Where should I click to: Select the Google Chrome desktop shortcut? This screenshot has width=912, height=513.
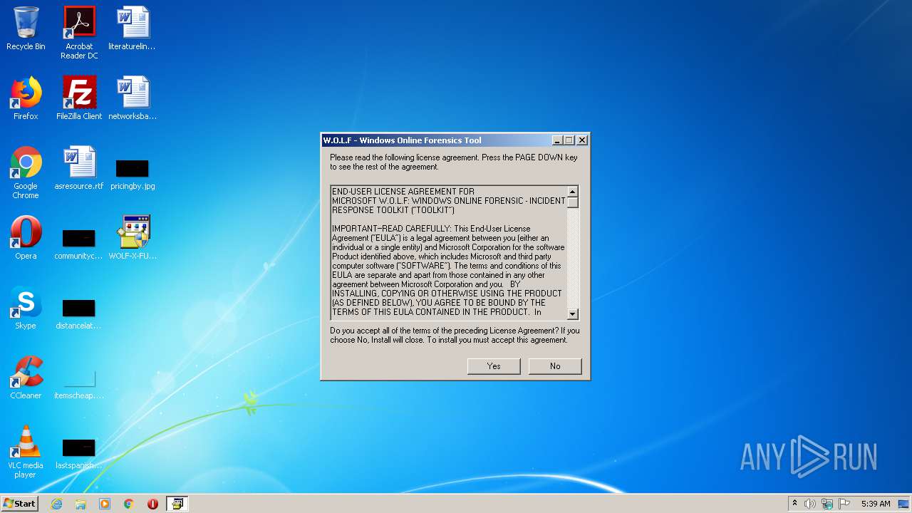(x=26, y=172)
